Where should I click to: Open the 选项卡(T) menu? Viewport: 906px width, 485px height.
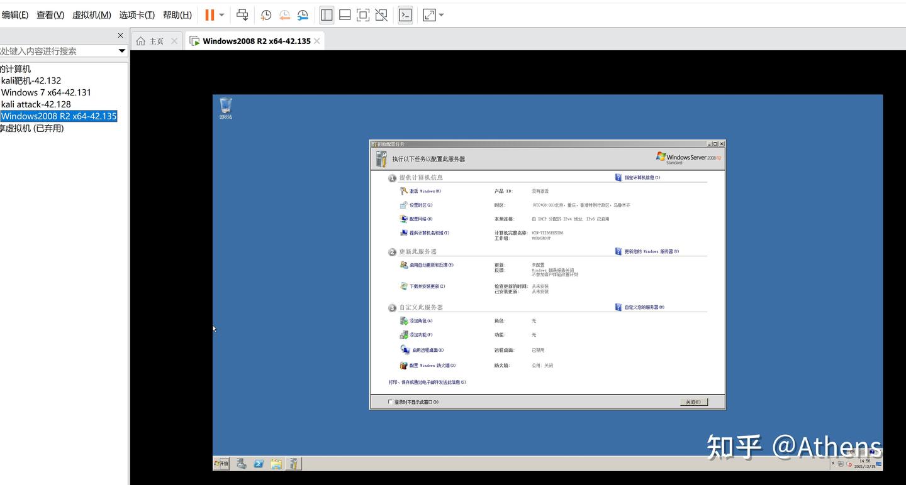point(137,15)
